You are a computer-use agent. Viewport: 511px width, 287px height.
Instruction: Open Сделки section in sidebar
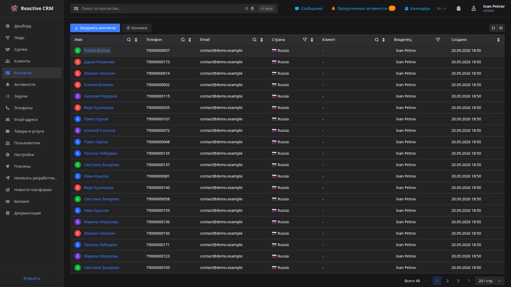coord(32,49)
